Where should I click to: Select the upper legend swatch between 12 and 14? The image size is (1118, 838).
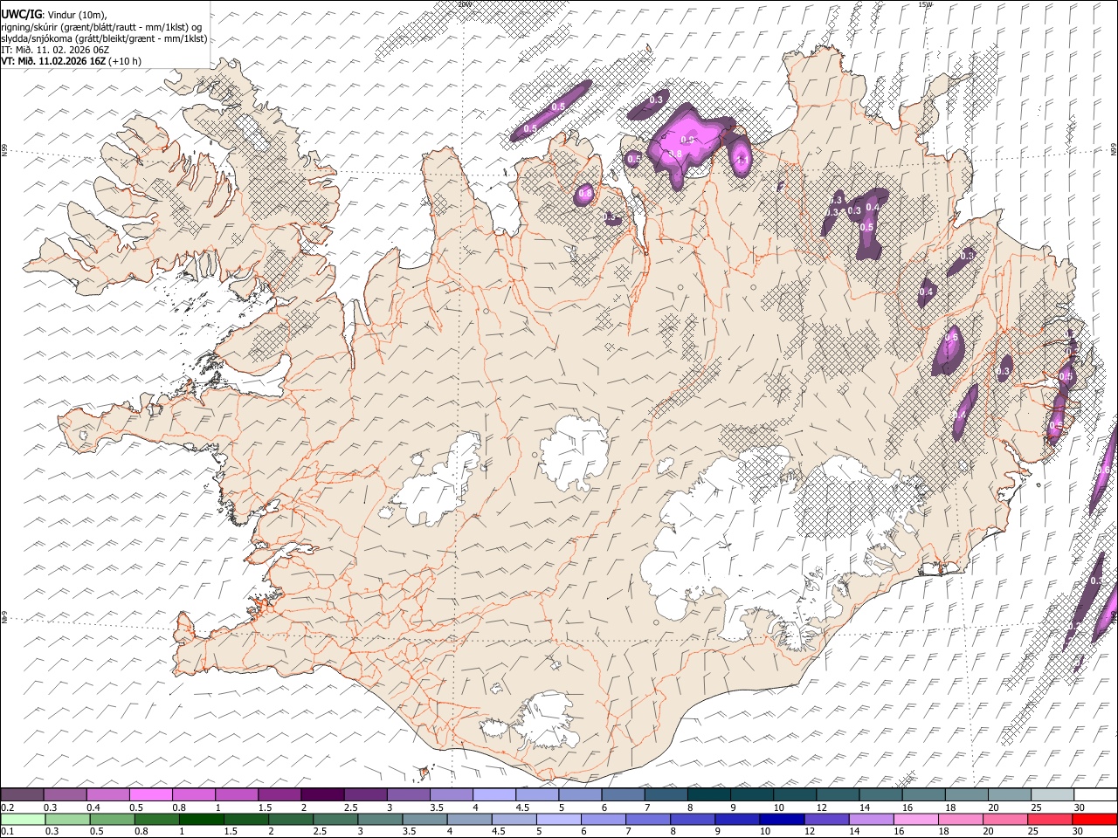837,795
